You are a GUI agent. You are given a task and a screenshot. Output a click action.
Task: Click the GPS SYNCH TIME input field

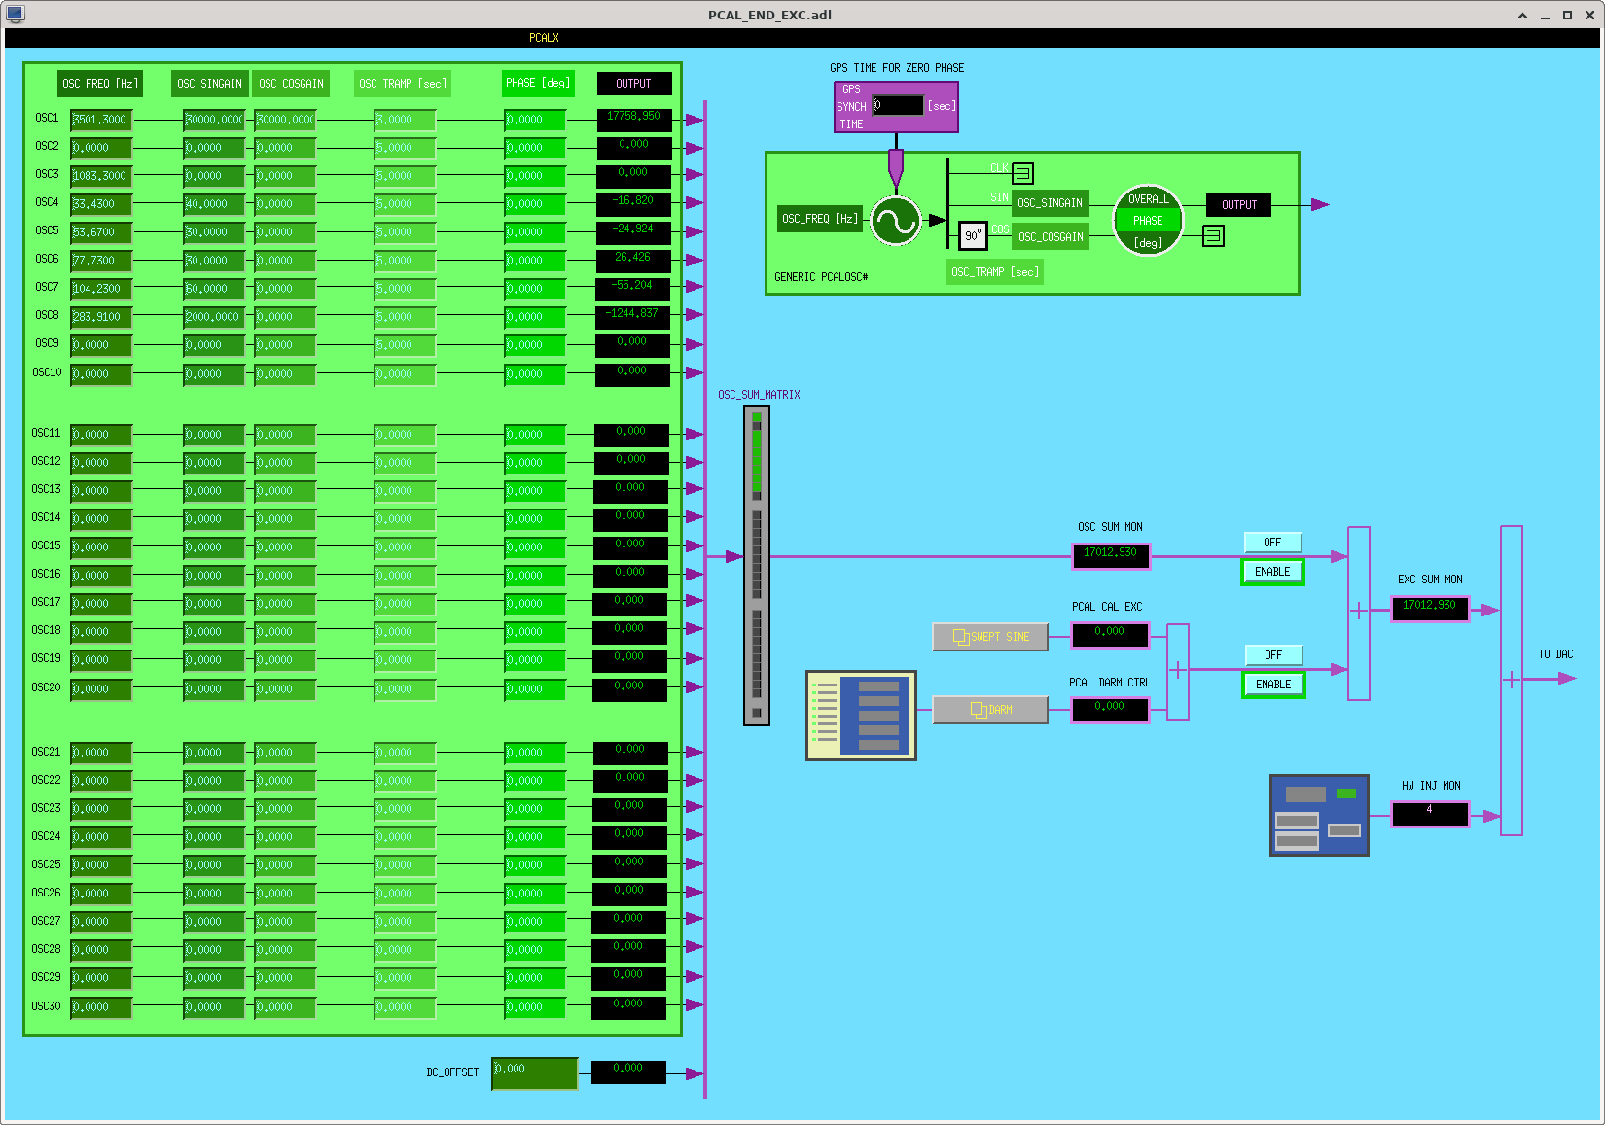point(897,105)
